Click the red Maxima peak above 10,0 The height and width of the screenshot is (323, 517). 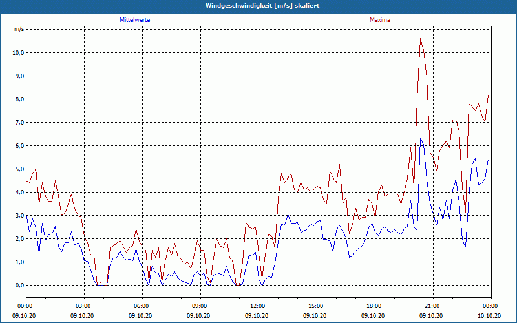pyautogui.click(x=421, y=39)
